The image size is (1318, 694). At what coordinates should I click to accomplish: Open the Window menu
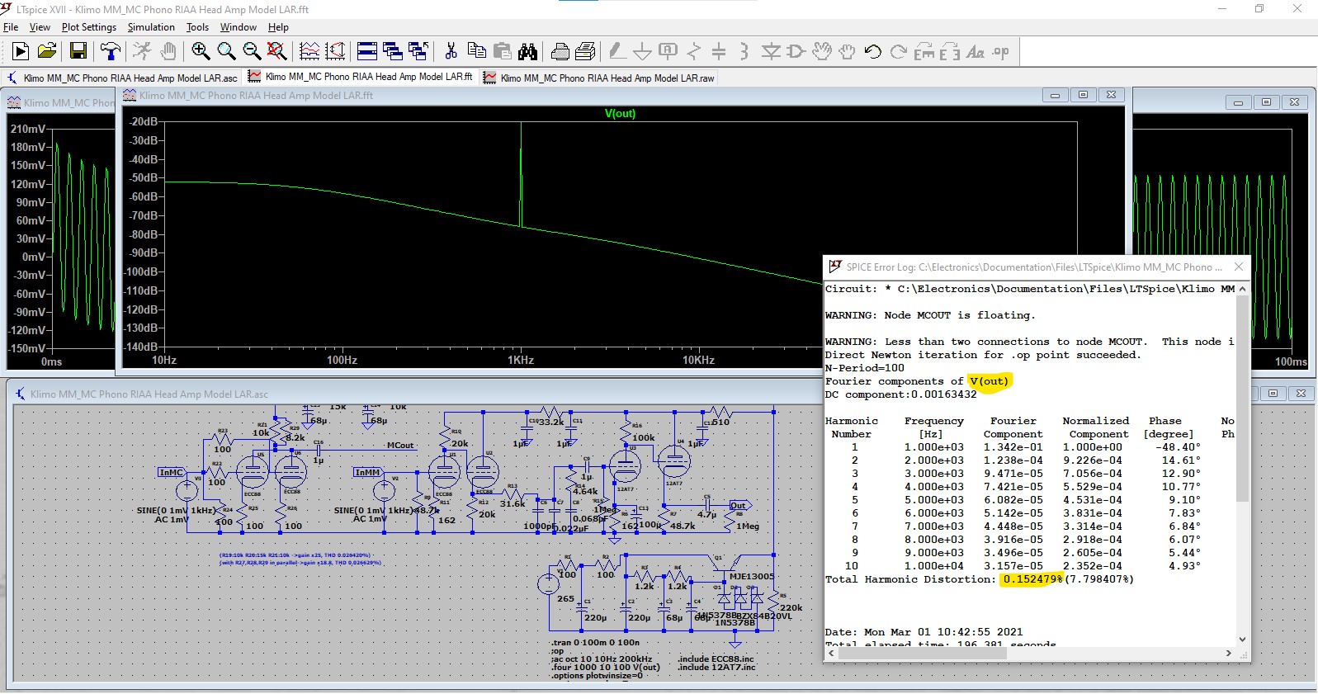[239, 27]
